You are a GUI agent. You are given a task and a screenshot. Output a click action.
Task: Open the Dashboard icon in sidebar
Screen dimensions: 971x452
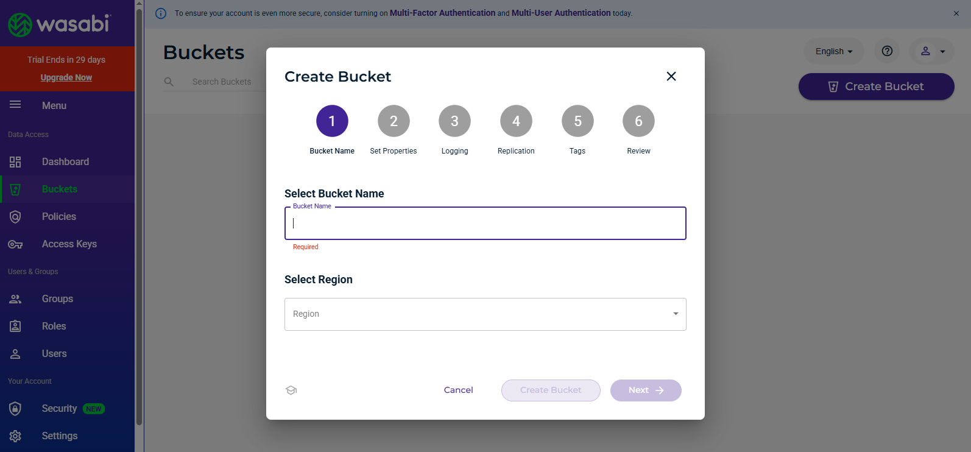click(15, 162)
